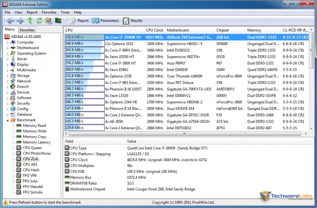Click the green monitor toolbar icon

(x=58, y=21)
